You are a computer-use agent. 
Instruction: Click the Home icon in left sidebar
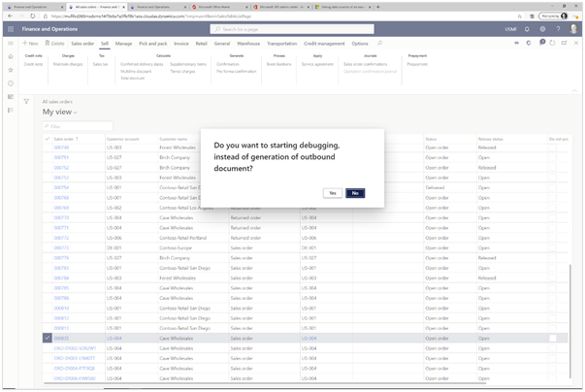pos(10,57)
